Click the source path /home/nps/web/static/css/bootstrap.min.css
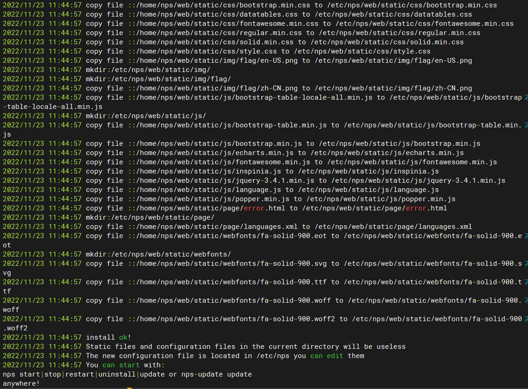This screenshot has width=528, height=389. pos(223,6)
